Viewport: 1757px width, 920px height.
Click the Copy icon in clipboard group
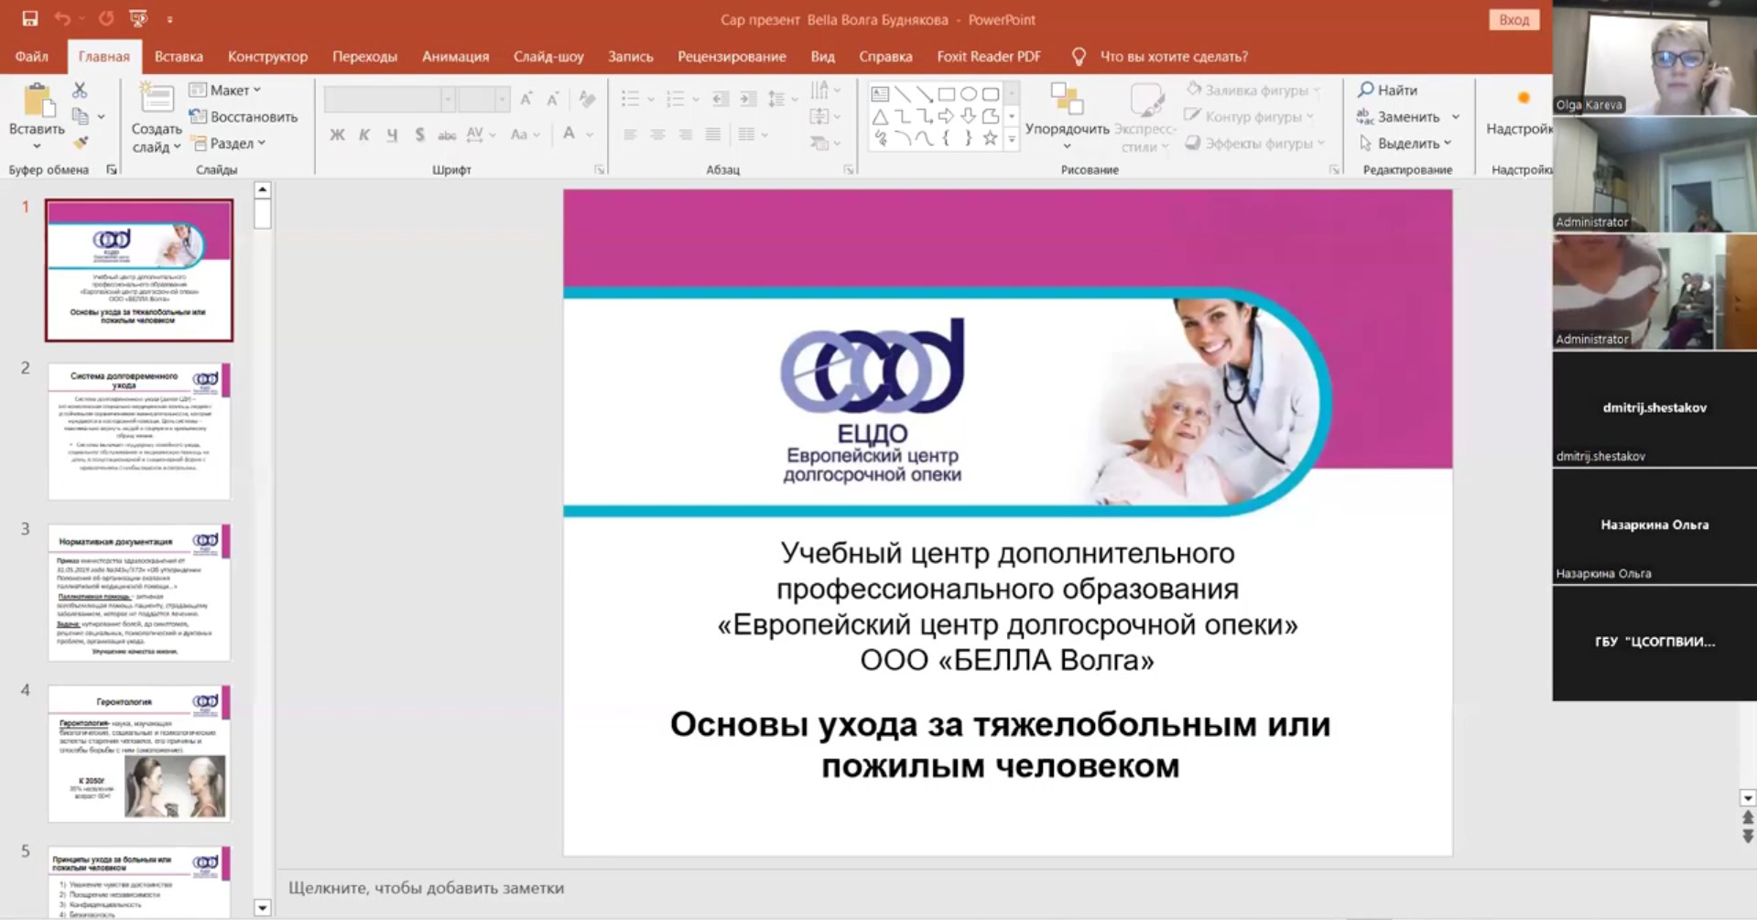coord(81,116)
